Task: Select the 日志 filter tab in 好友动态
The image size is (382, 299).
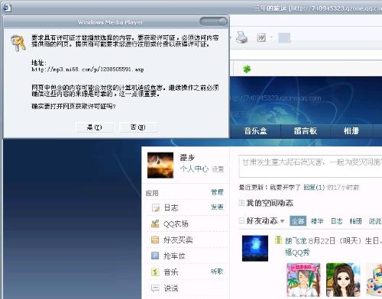Action: [337, 221]
